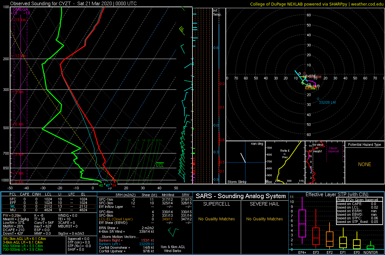The height and width of the screenshot is (255, 385).
Task: Click the CAPE column header
Action: pyautogui.click(x=24, y=195)
